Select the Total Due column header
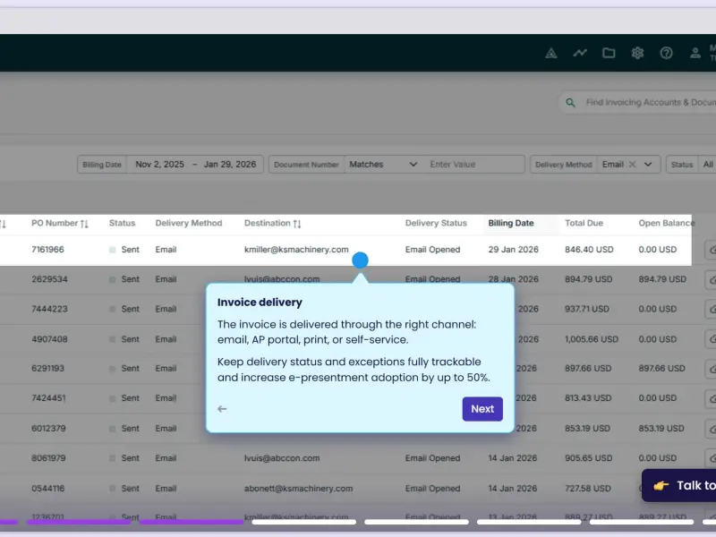 (x=584, y=223)
